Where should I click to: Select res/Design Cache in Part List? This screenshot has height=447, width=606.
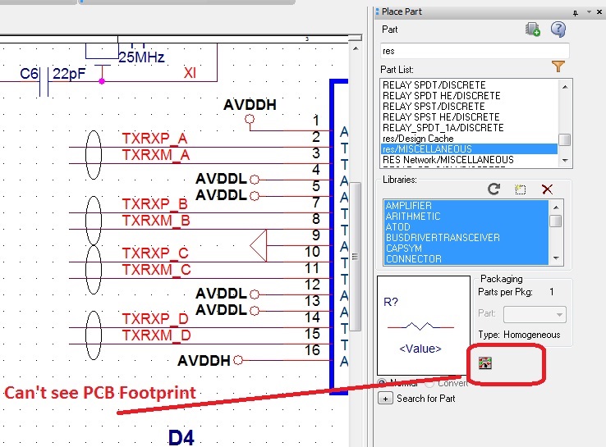[417, 139]
